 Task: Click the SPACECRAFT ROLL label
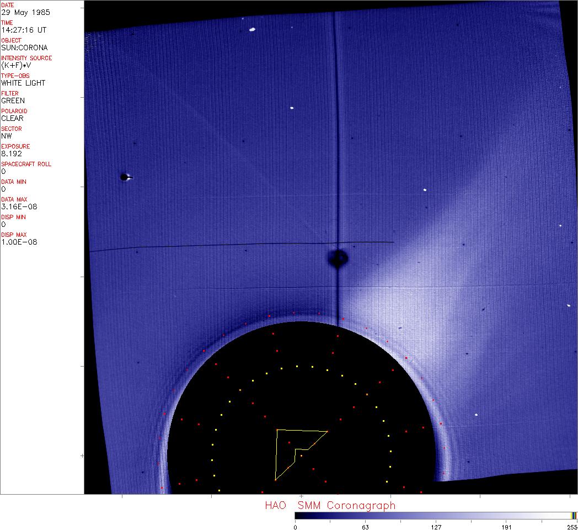[x=26, y=164]
